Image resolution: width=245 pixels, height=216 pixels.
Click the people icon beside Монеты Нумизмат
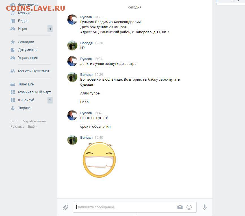13,71
